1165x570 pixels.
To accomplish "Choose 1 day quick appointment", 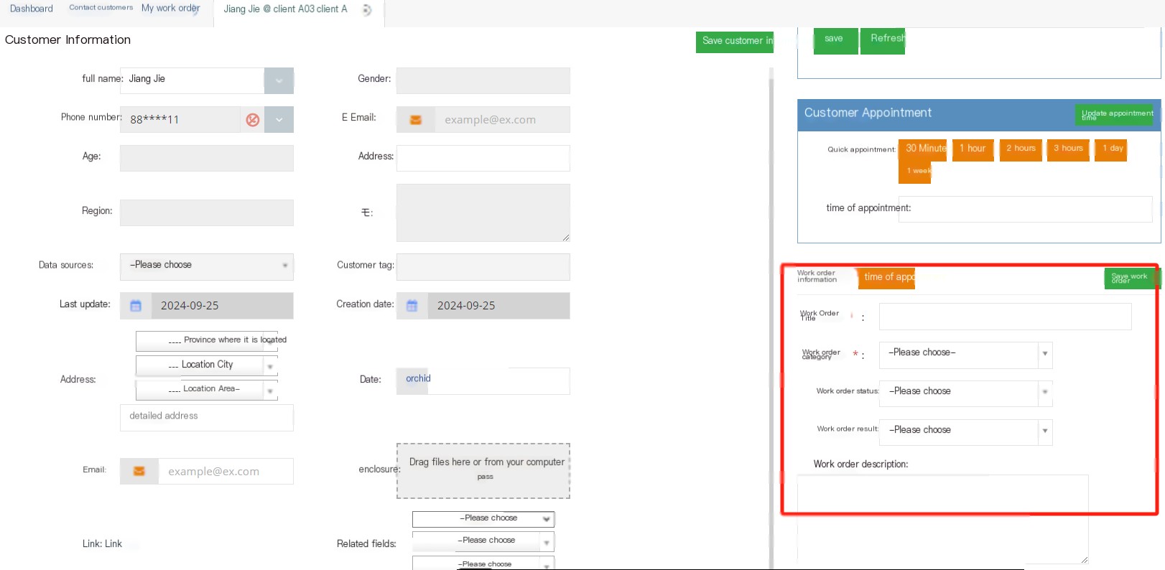I will pos(1110,149).
